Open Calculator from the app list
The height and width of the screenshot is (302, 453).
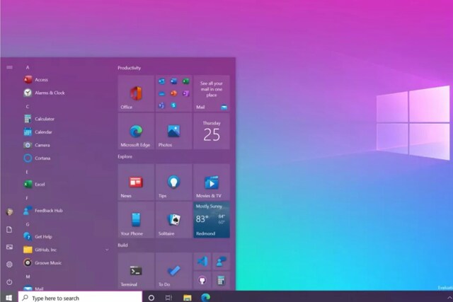coord(67,119)
